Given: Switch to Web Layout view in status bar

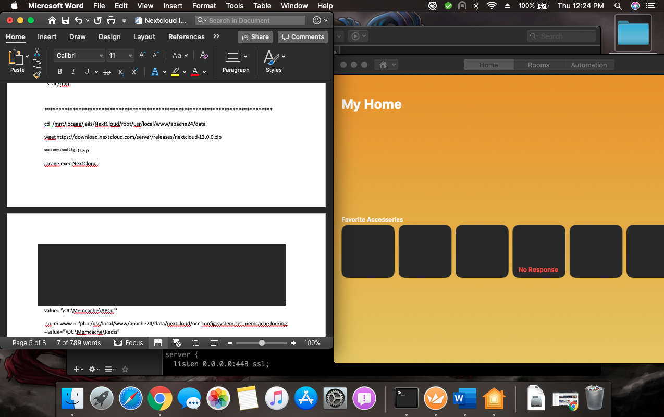Looking at the screenshot, I should pos(176,343).
